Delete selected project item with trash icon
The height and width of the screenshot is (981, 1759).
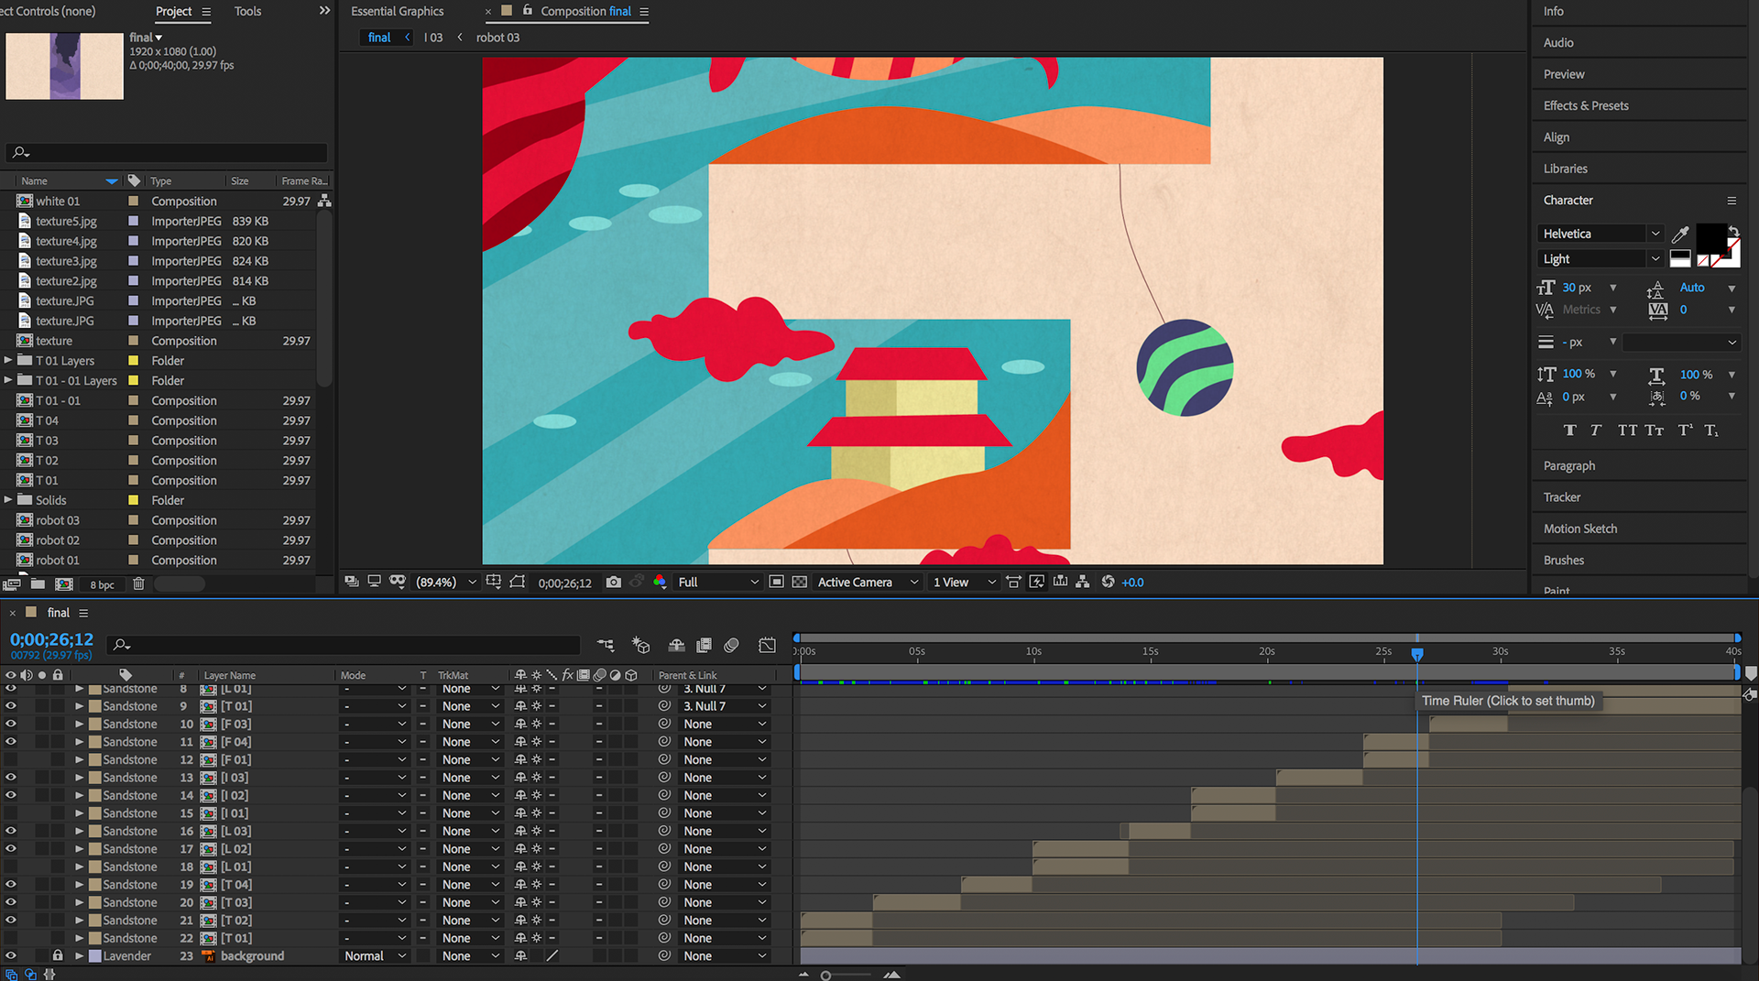tap(138, 583)
